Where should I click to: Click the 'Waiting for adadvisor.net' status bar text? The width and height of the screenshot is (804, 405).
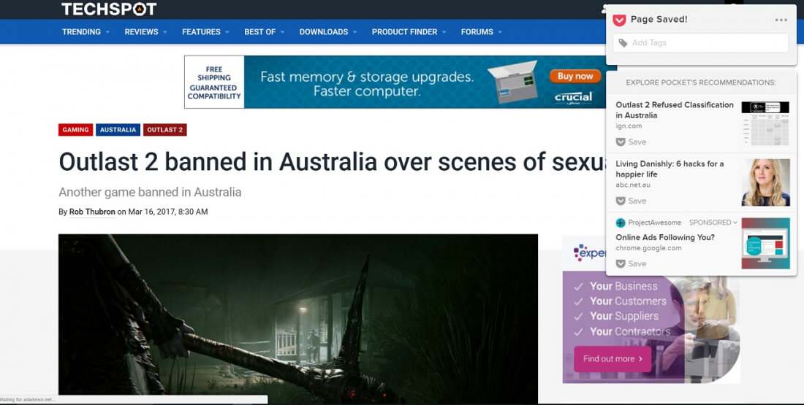28,400
